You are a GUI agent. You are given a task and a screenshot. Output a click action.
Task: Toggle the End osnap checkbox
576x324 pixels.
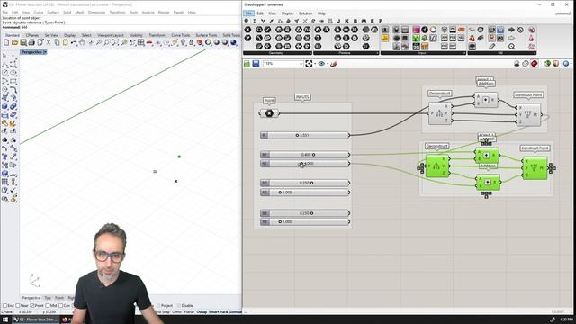coord(5,306)
